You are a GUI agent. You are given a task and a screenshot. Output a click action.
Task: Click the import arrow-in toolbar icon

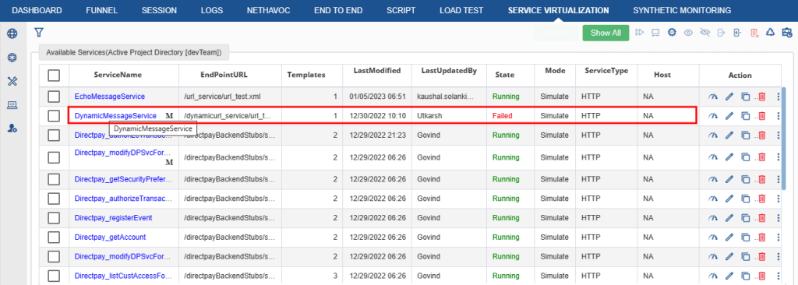pyautogui.click(x=737, y=33)
